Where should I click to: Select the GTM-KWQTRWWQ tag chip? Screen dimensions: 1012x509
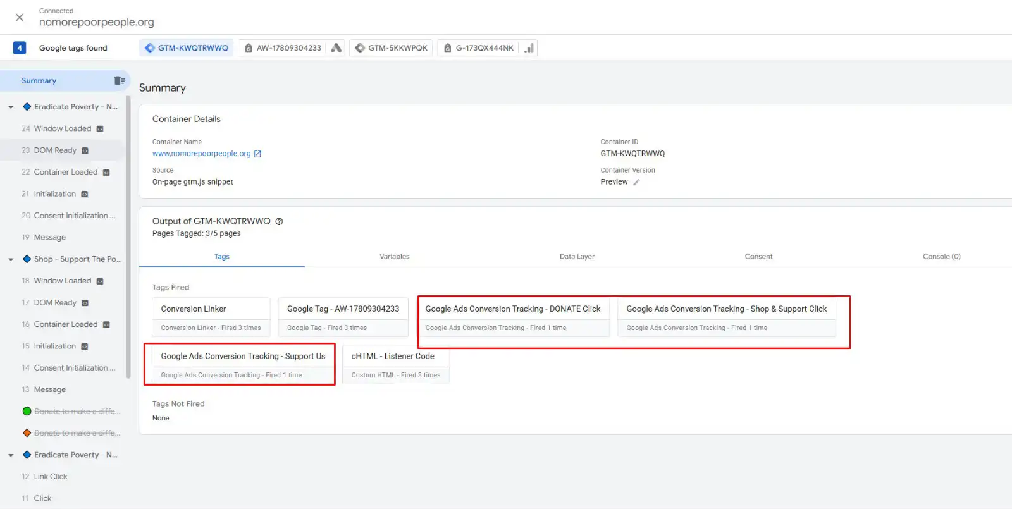(x=187, y=48)
